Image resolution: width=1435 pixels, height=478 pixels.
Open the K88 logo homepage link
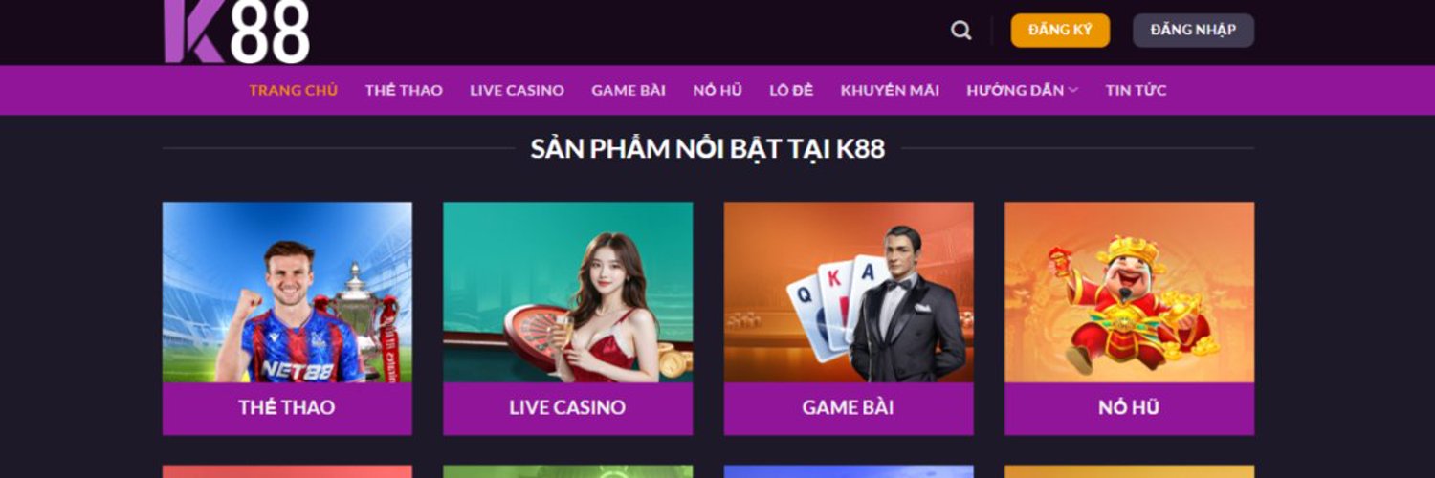237,32
